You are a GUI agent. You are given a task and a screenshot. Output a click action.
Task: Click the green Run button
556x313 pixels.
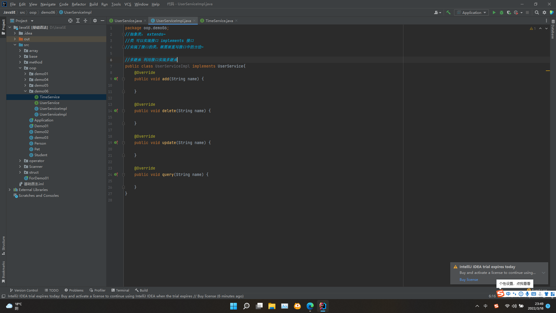tap(494, 12)
